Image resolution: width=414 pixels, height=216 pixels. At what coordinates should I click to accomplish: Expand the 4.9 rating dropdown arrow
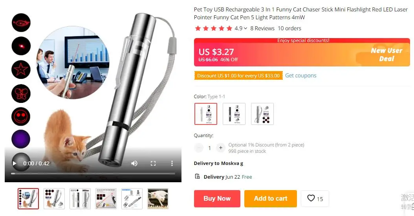point(245,28)
